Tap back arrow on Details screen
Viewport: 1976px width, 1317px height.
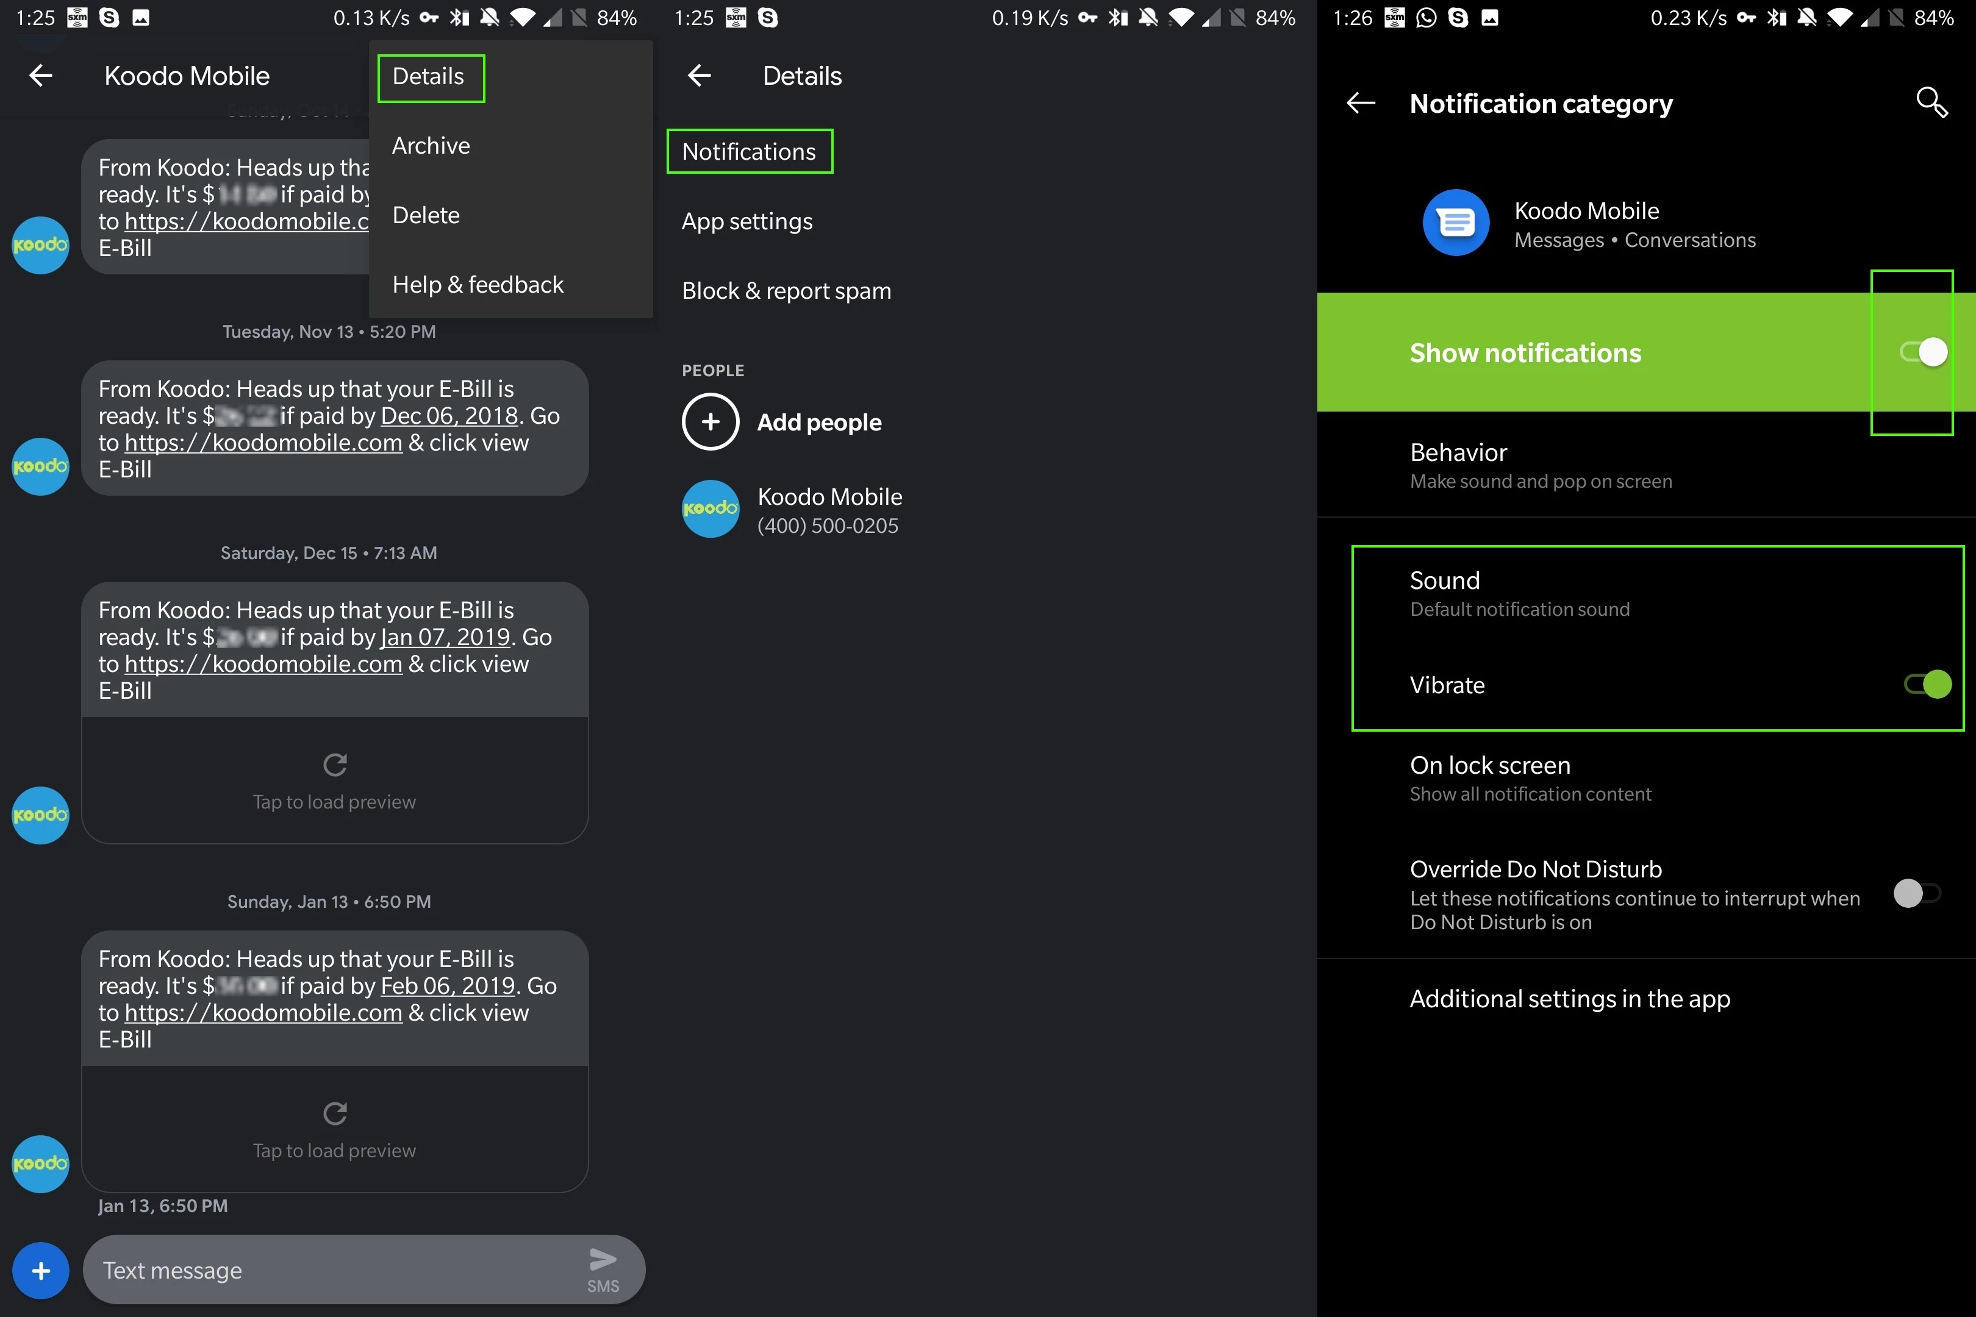pyautogui.click(x=699, y=76)
